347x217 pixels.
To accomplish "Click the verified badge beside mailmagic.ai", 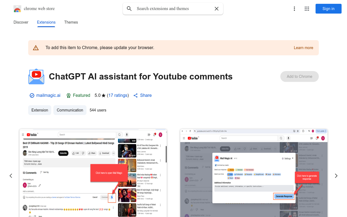I will (32, 95).
